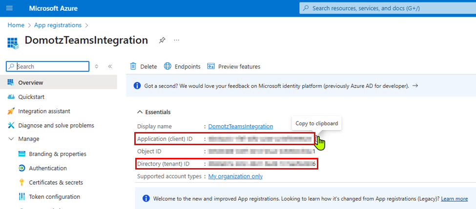Image resolution: width=476 pixels, height=209 pixels.
Task: Click the Integration assistant rocket icon
Action: (11, 111)
